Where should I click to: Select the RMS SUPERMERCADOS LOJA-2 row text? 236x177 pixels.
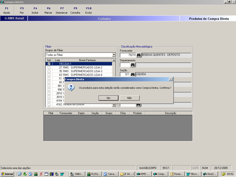pyautogui.click(x=83, y=67)
